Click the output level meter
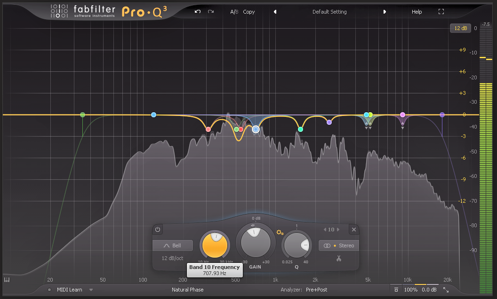The width and height of the screenshot is (497, 299). pyautogui.click(x=486, y=161)
